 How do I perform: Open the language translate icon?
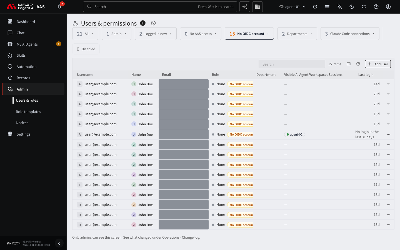339,7
